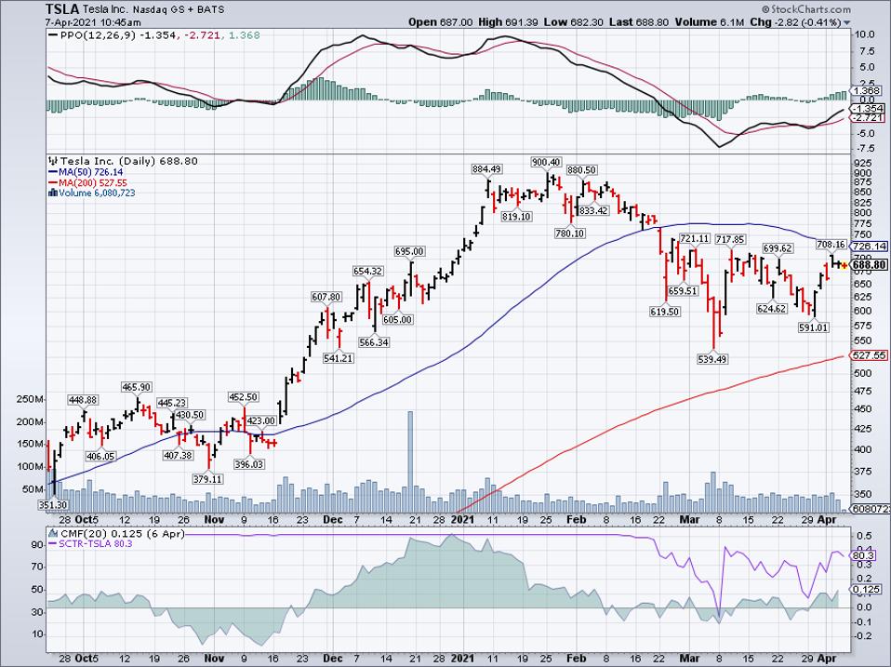Click the 699.62 price label

click(x=778, y=248)
